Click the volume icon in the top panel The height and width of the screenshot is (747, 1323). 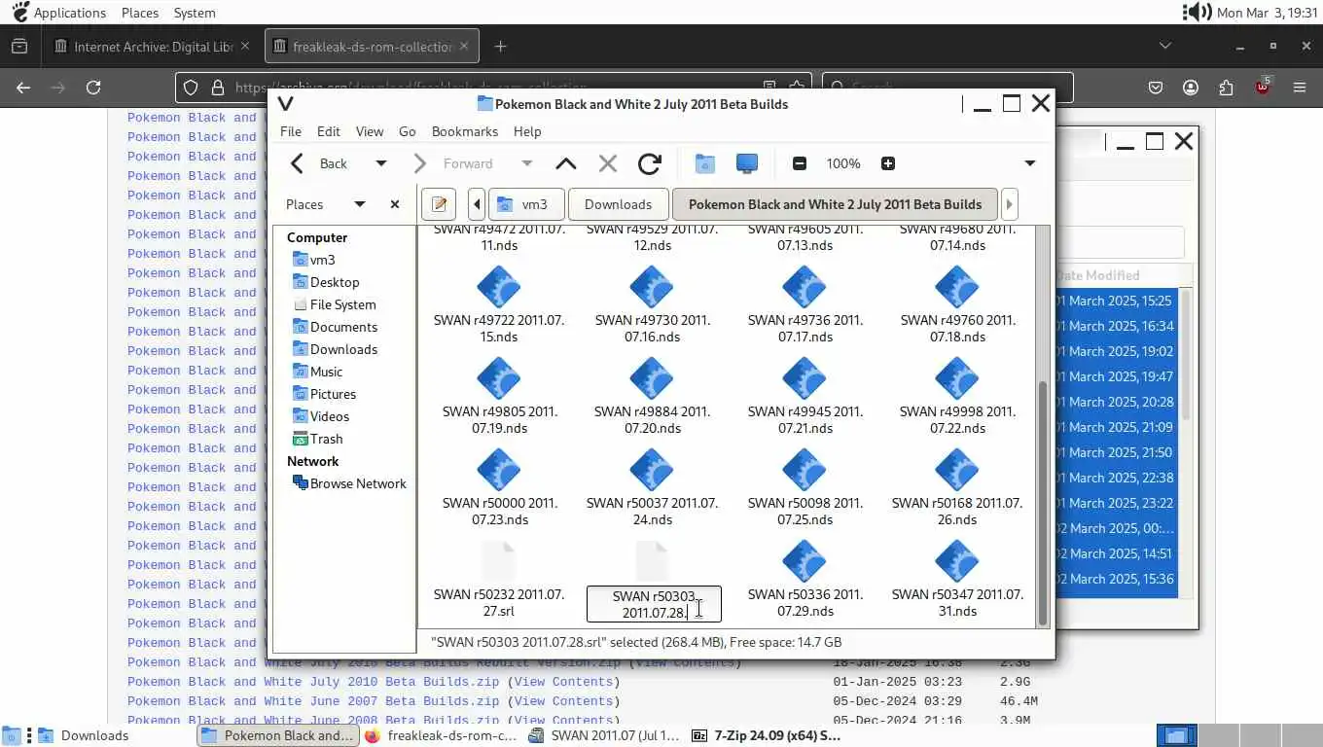(1196, 13)
